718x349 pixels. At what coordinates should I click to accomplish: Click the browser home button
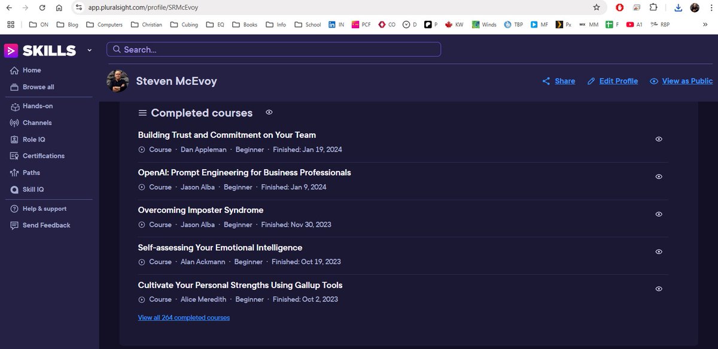point(59,8)
